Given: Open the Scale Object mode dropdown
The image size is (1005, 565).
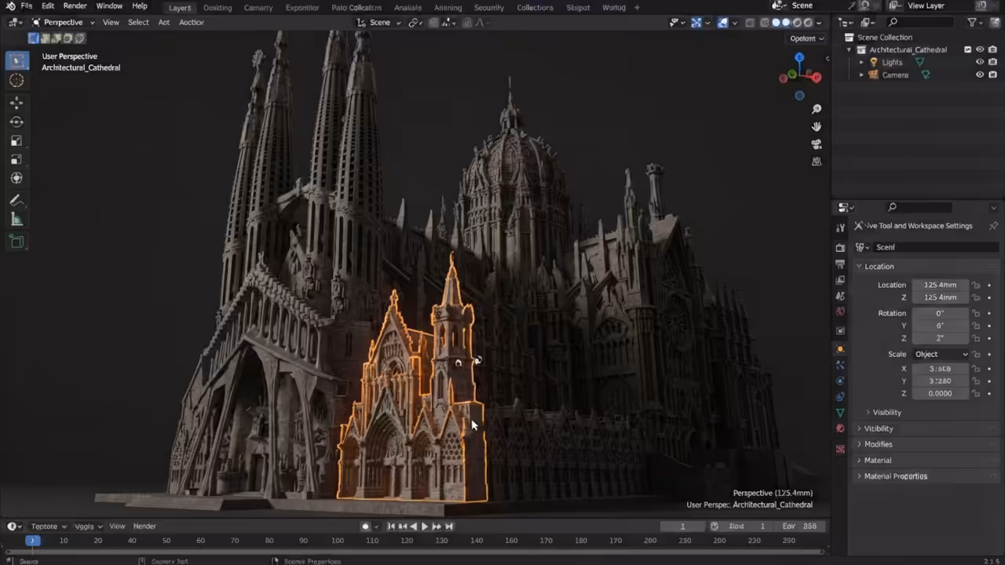Looking at the screenshot, I should point(941,354).
